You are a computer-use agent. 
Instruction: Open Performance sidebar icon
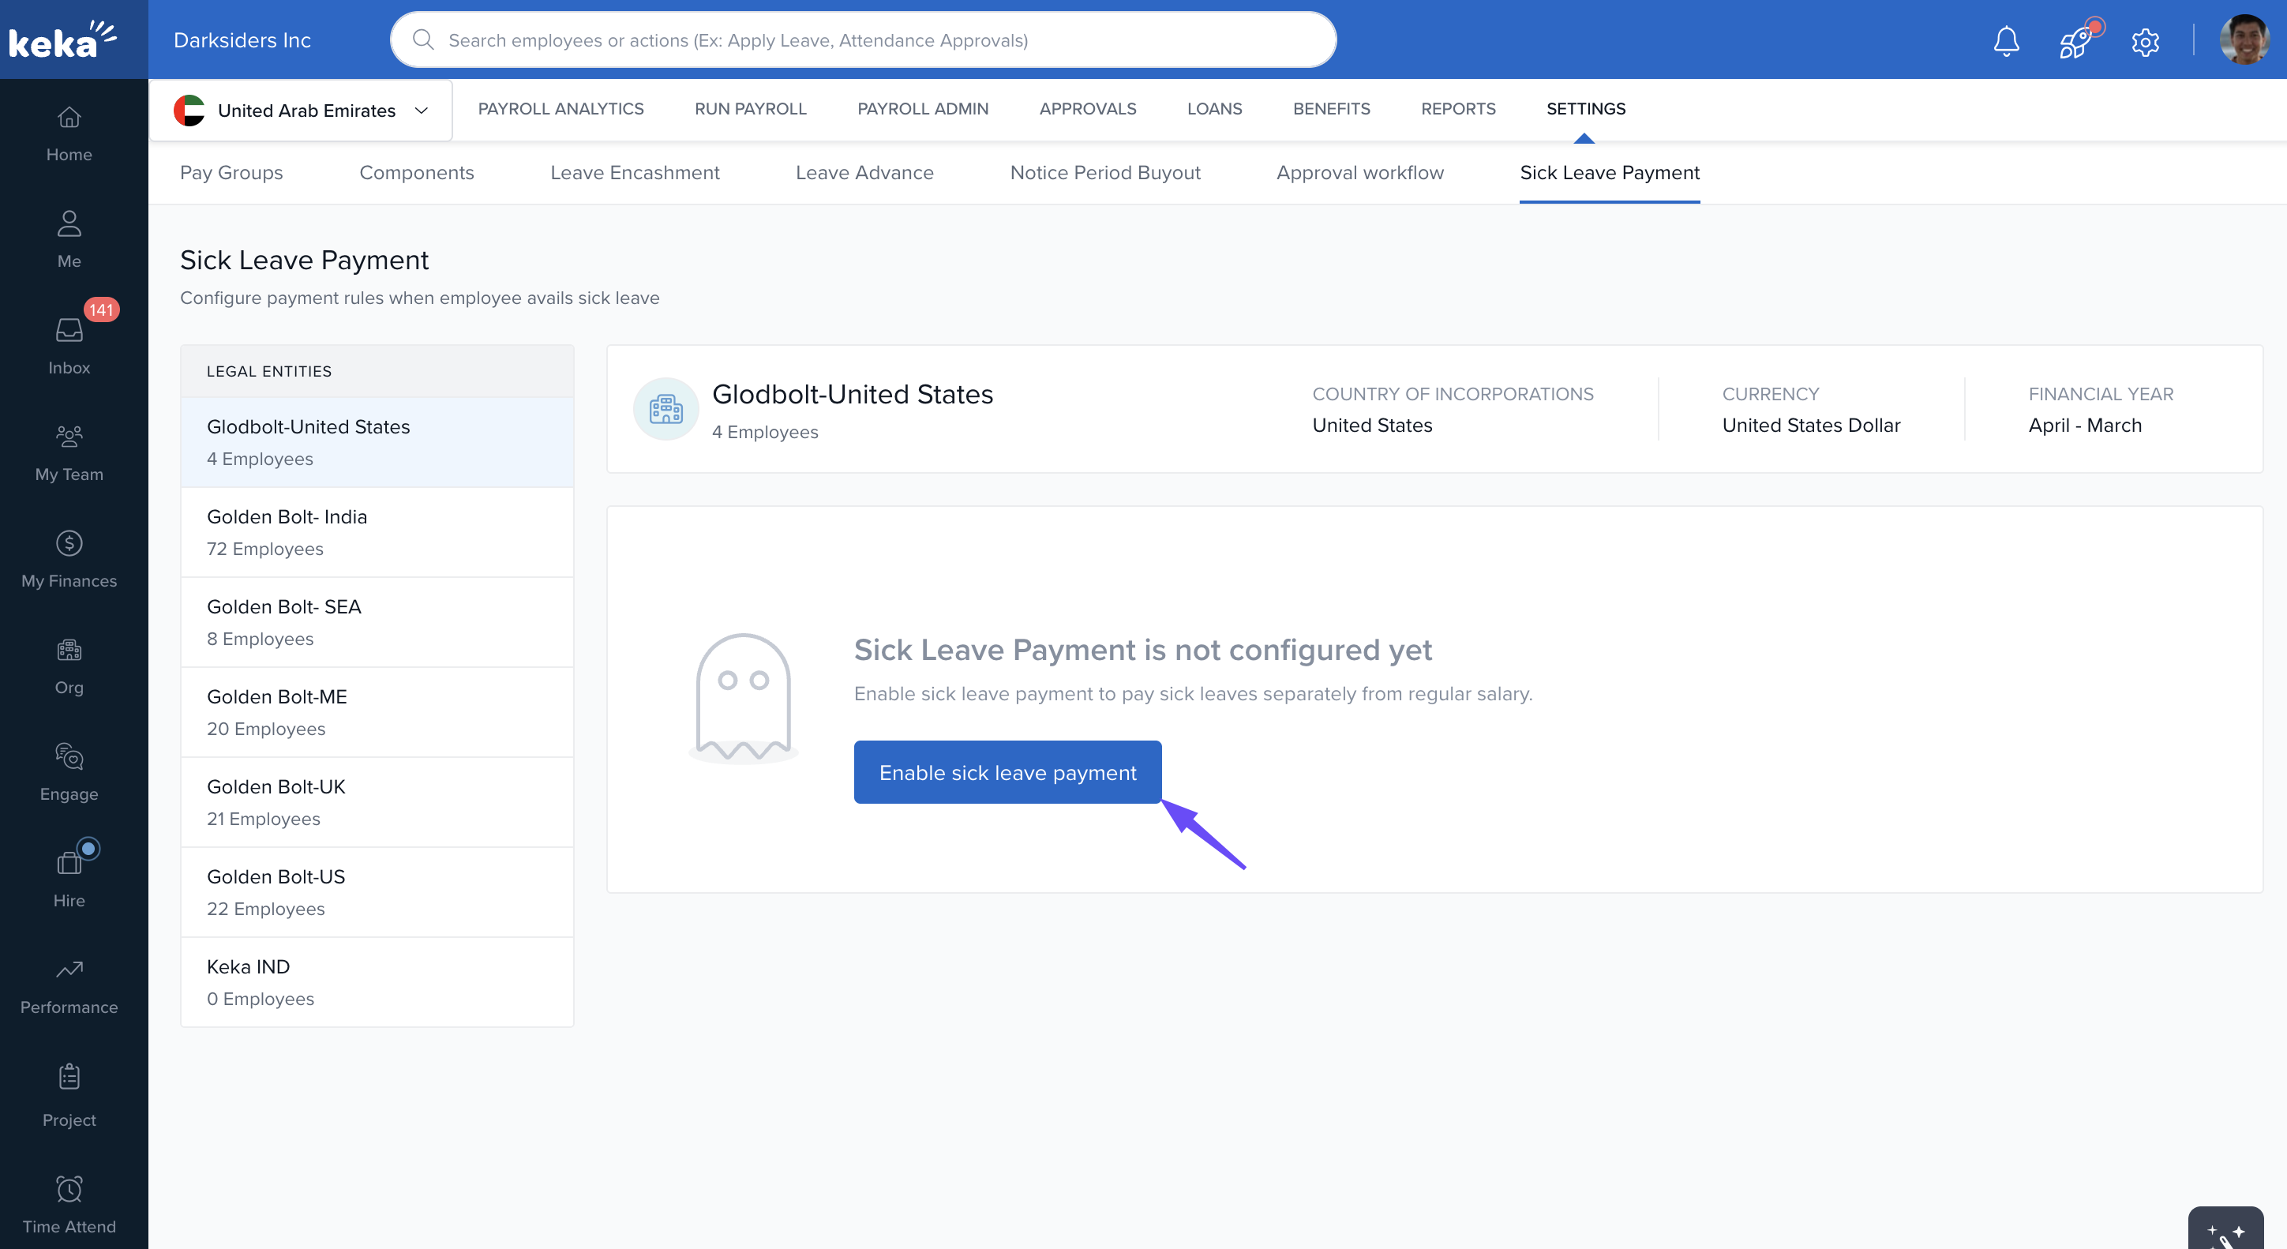click(69, 984)
